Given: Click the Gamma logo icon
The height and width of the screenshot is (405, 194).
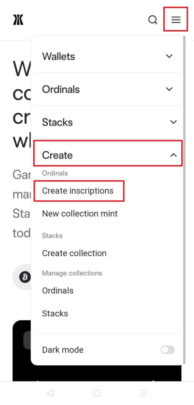Looking at the screenshot, I should click(x=18, y=20).
